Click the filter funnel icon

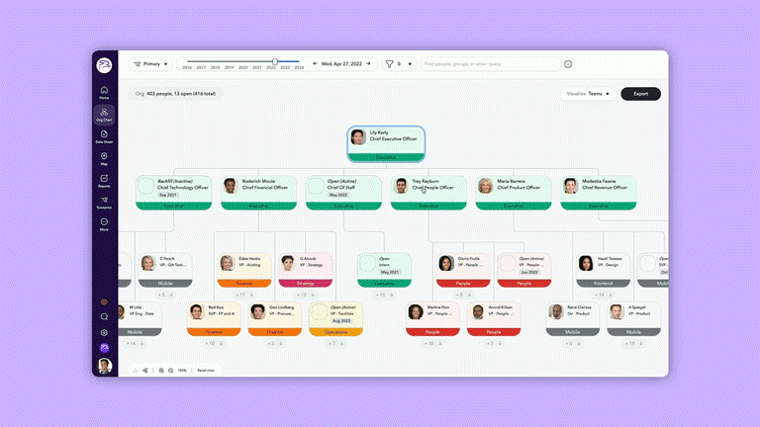click(389, 64)
